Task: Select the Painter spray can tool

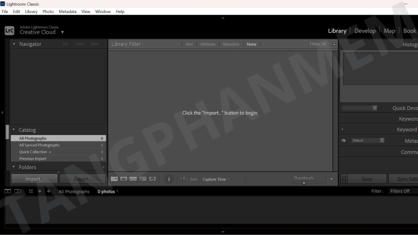Action: click(x=169, y=179)
